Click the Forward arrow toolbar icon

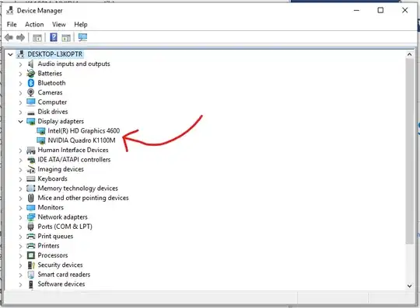click(x=21, y=37)
